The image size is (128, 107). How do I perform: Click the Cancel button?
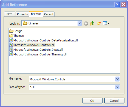click(114, 101)
